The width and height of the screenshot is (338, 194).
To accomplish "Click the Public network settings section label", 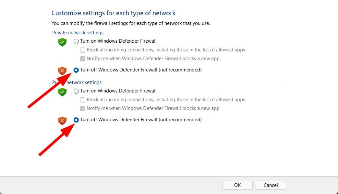I will (x=77, y=82).
